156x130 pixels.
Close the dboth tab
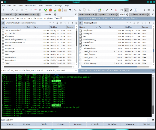pyautogui.click(x=127, y=14)
